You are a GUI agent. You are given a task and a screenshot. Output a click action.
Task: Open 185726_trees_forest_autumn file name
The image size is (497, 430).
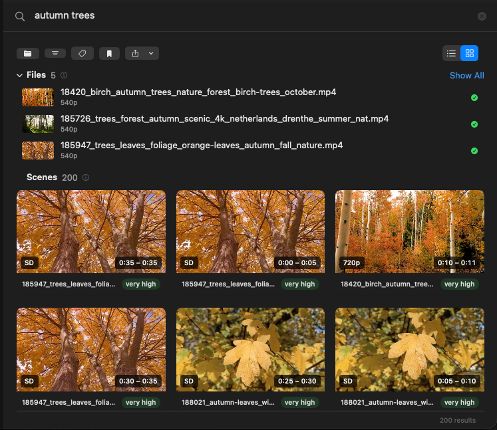224,119
